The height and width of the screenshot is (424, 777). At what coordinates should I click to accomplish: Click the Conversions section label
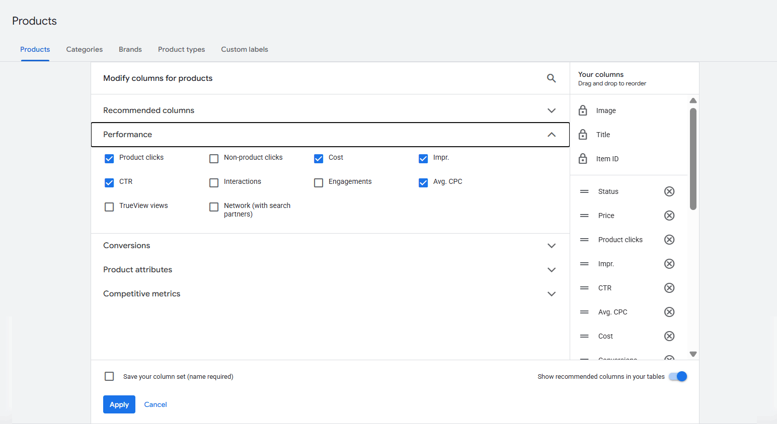(x=127, y=246)
